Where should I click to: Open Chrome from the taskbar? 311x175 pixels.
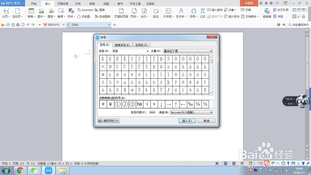(x=20, y=170)
